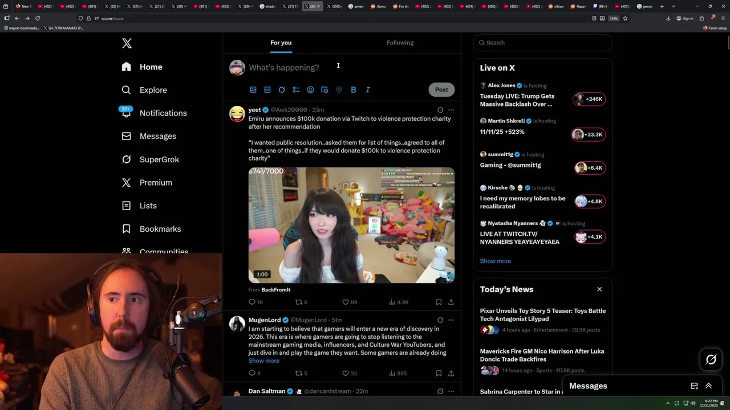Image resolution: width=730 pixels, height=410 pixels.
Task: Add media image to the post
Action: [253, 89]
